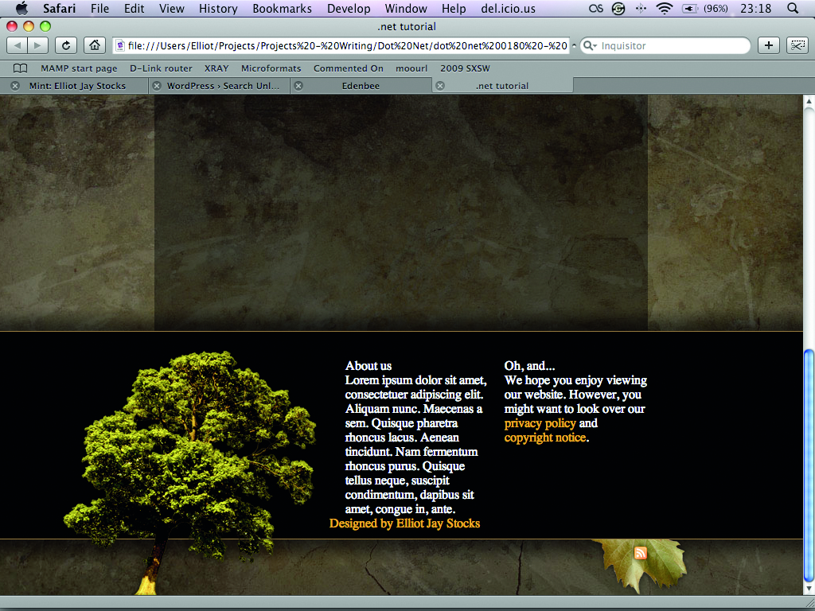Follow the privacy policy link
815x611 pixels.
coord(540,423)
